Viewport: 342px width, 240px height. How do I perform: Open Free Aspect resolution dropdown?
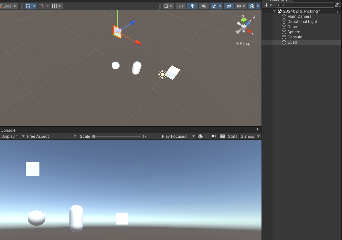(x=52, y=136)
